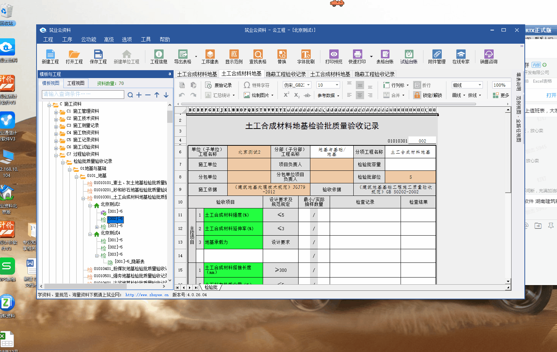Toggle superscript X² formatting

286,95
